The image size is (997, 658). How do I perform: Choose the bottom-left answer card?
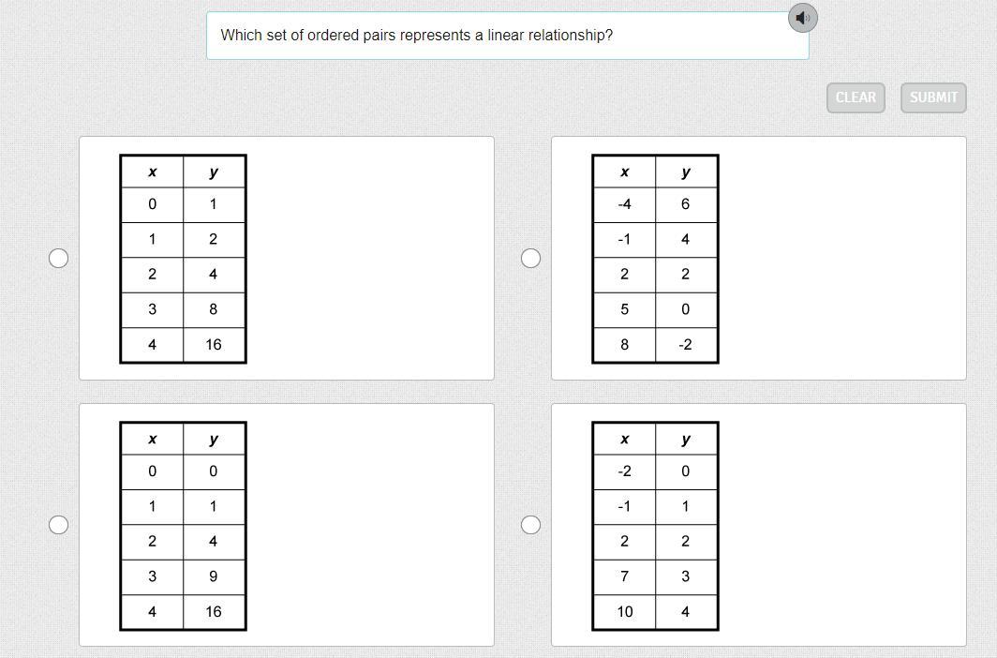coord(286,525)
